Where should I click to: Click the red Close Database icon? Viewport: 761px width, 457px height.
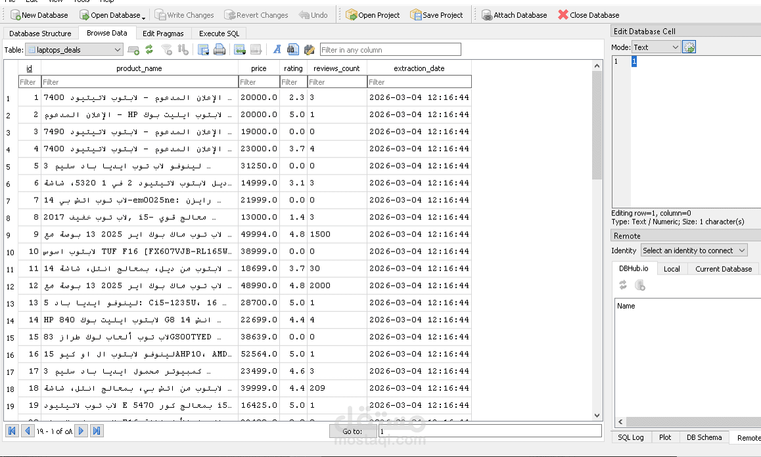coord(563,15)
